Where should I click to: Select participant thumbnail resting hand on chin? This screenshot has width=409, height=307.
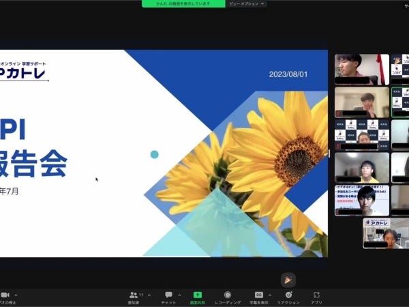click(x=362, y=102)
